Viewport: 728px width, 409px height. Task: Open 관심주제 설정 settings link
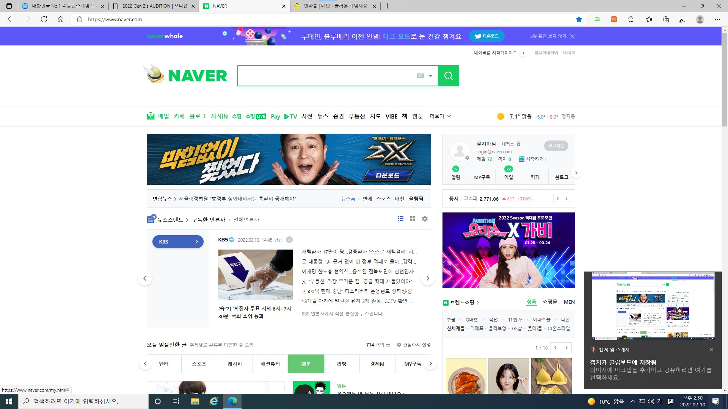414,345
